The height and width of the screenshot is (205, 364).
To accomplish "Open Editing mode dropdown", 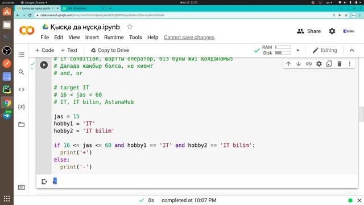I will [x=325, y=50].
